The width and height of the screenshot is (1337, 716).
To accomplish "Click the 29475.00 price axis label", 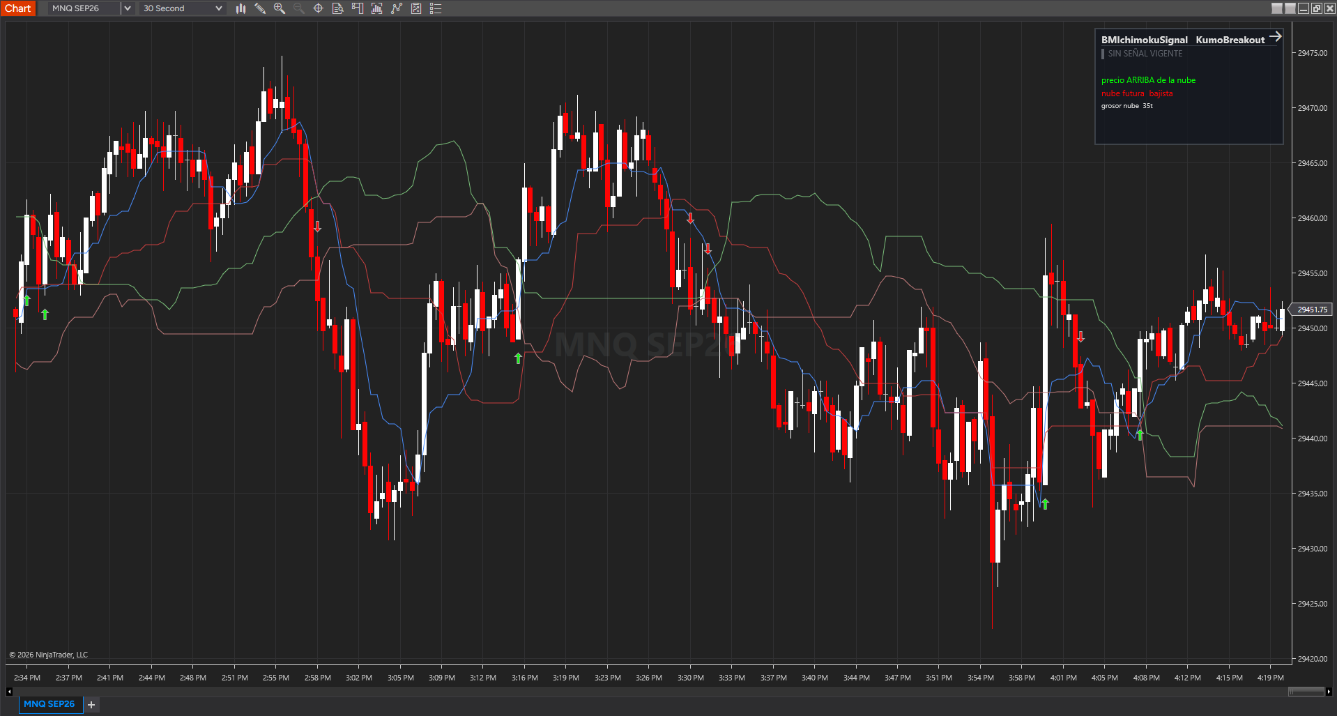I will coord(1312,53).
